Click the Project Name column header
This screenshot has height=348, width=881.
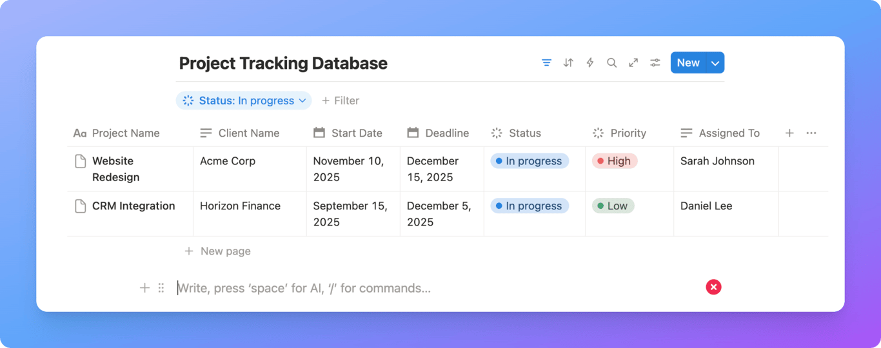pyautogui.click(x=116, y=133)
